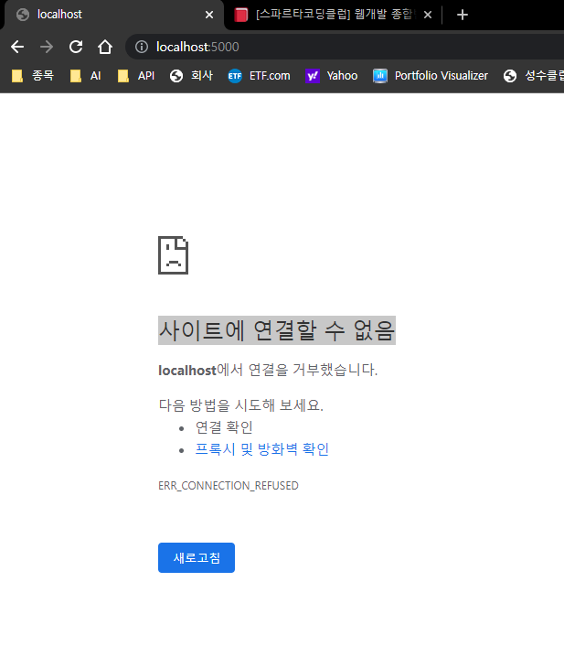
Task: Click the 프록시 및 방화벽 확인 link
Action: click(x=261, y=449)
